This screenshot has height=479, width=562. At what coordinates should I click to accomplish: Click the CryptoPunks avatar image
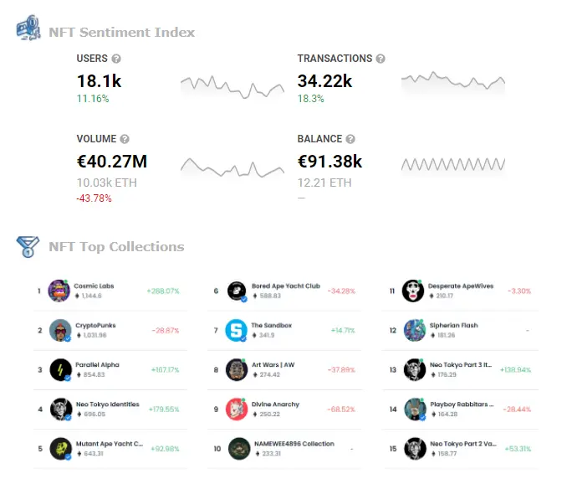60,331
